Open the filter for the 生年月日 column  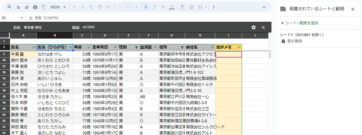(x=115, y=48)
